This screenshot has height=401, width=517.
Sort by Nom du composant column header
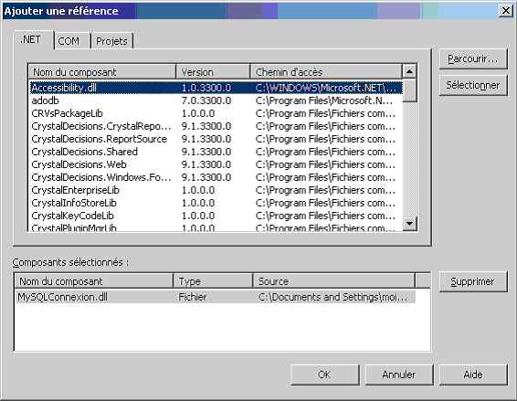pyautogui.click(x=102, y=72)
